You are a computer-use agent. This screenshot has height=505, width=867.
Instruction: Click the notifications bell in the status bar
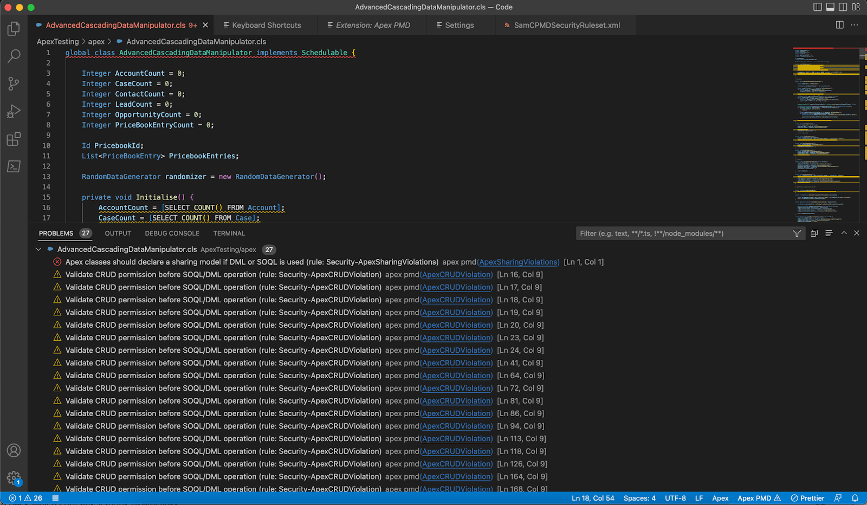[855, 497]
